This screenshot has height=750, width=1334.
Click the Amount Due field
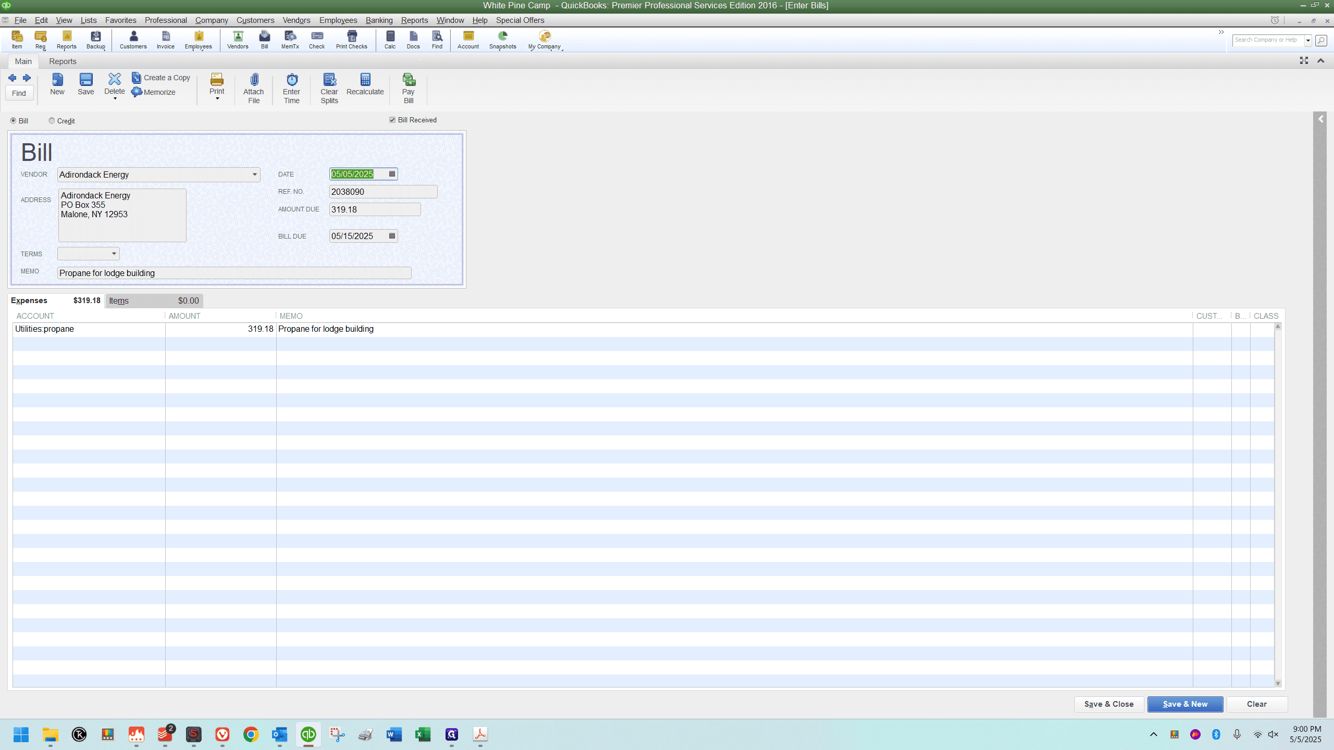(x=375, y=209)
